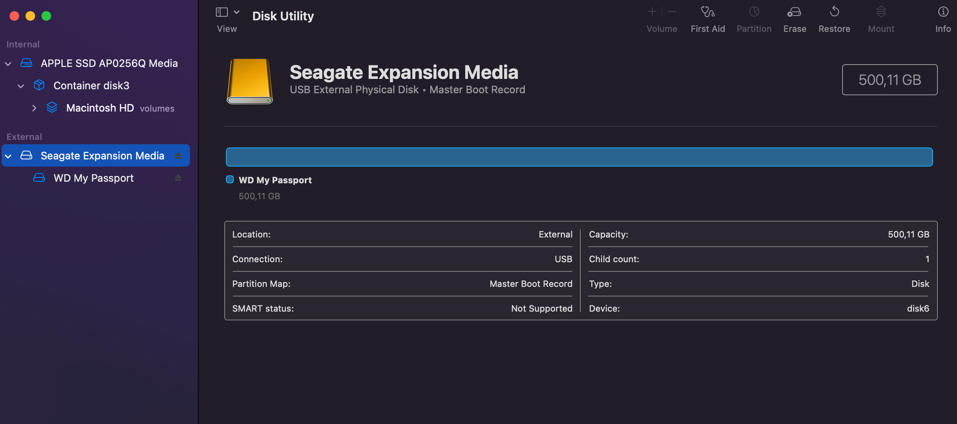
Task: Click the chevron next to View
Action: pos(237,12)
